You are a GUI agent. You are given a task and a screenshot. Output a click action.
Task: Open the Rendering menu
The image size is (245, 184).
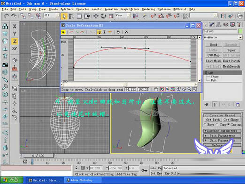pos(148,9)
